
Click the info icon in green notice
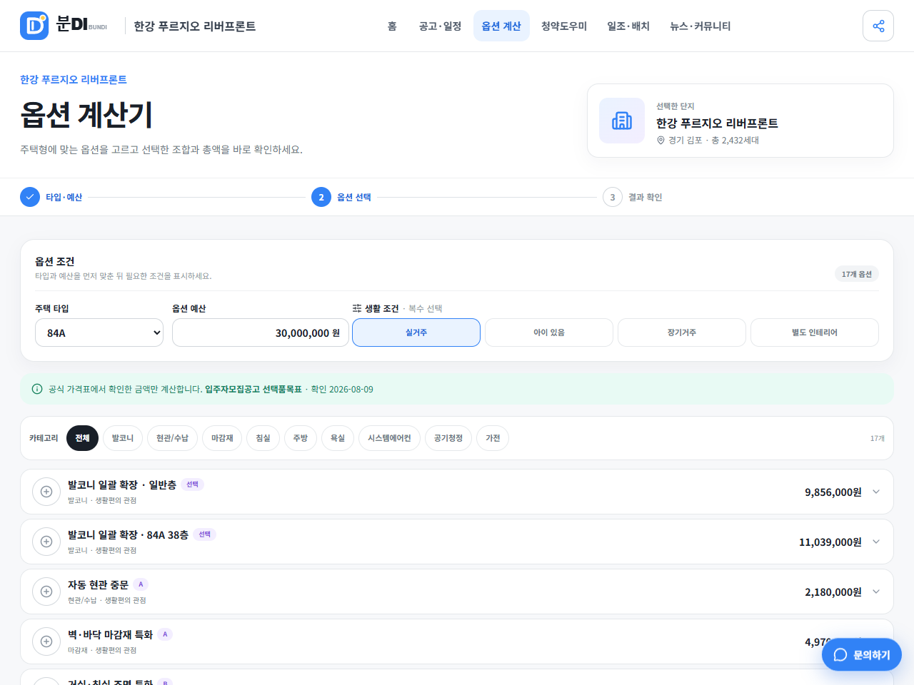[37, 389]
